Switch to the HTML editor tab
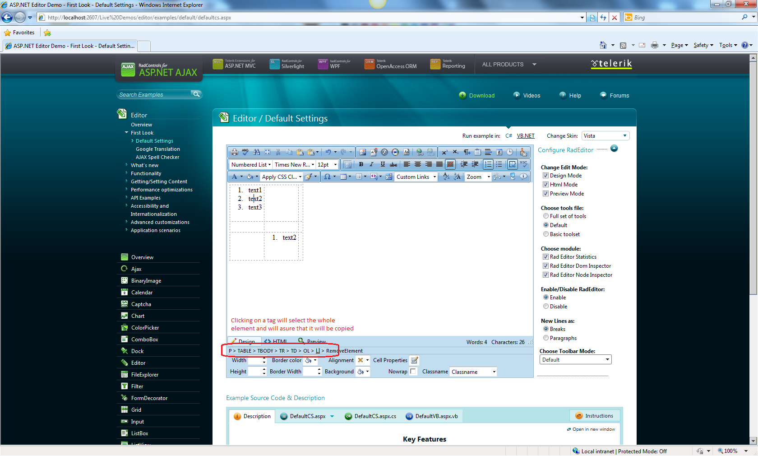 pyautogui.click(x=276, y=341)
